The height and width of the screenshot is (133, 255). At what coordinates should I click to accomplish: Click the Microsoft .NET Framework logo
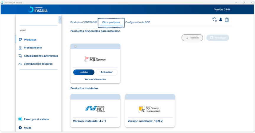pyautogui.click(x=95, y=109)
